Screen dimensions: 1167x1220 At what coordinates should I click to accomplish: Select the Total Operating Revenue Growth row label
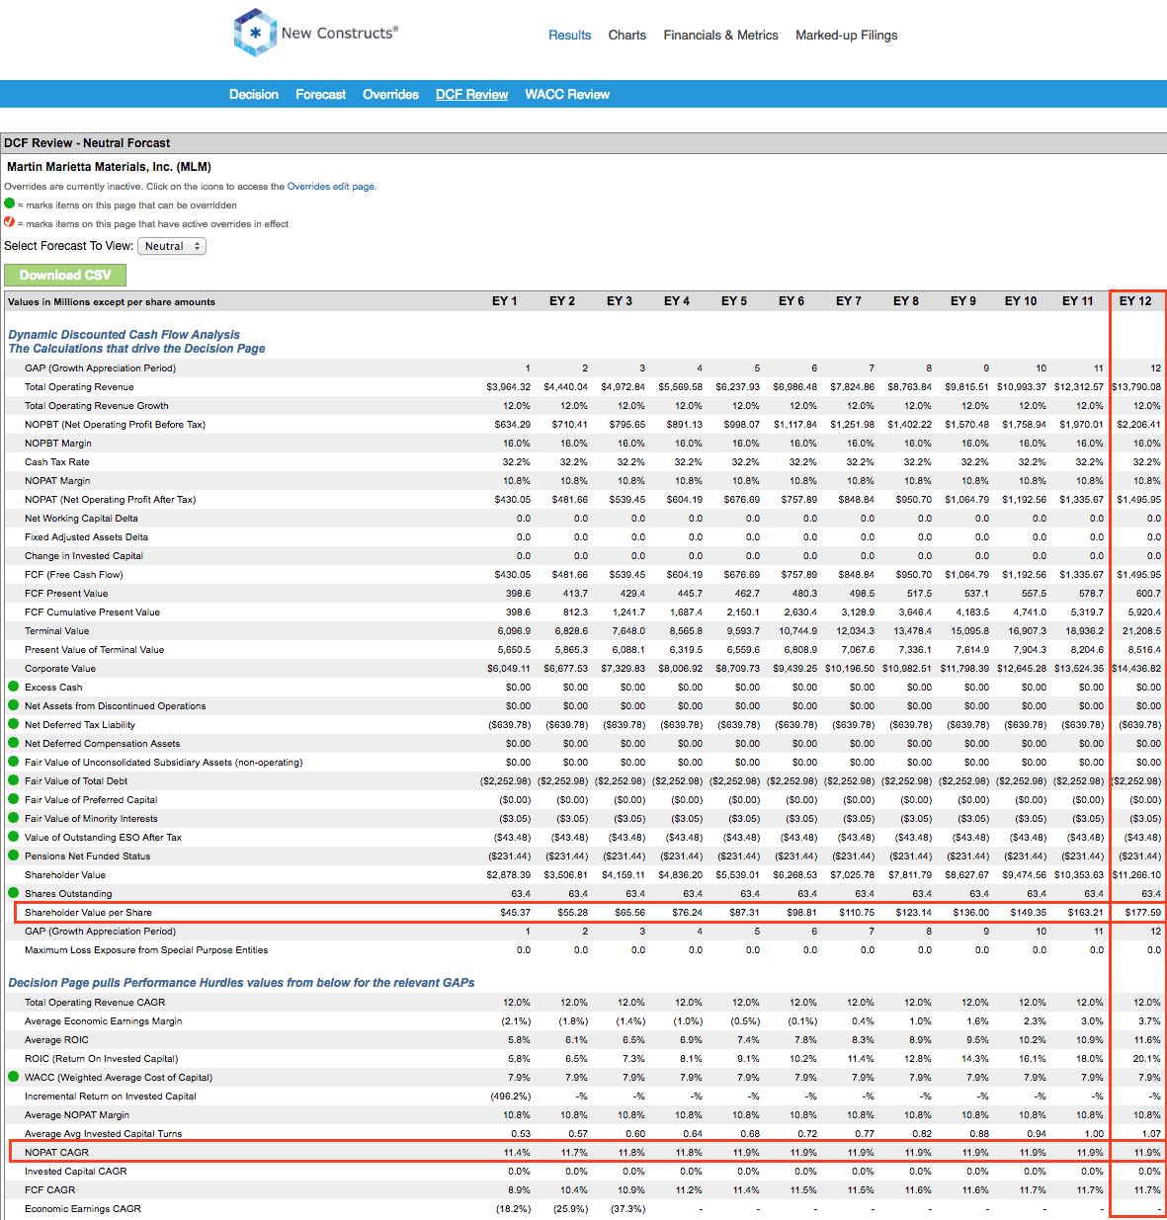click(x=97, y=406)
